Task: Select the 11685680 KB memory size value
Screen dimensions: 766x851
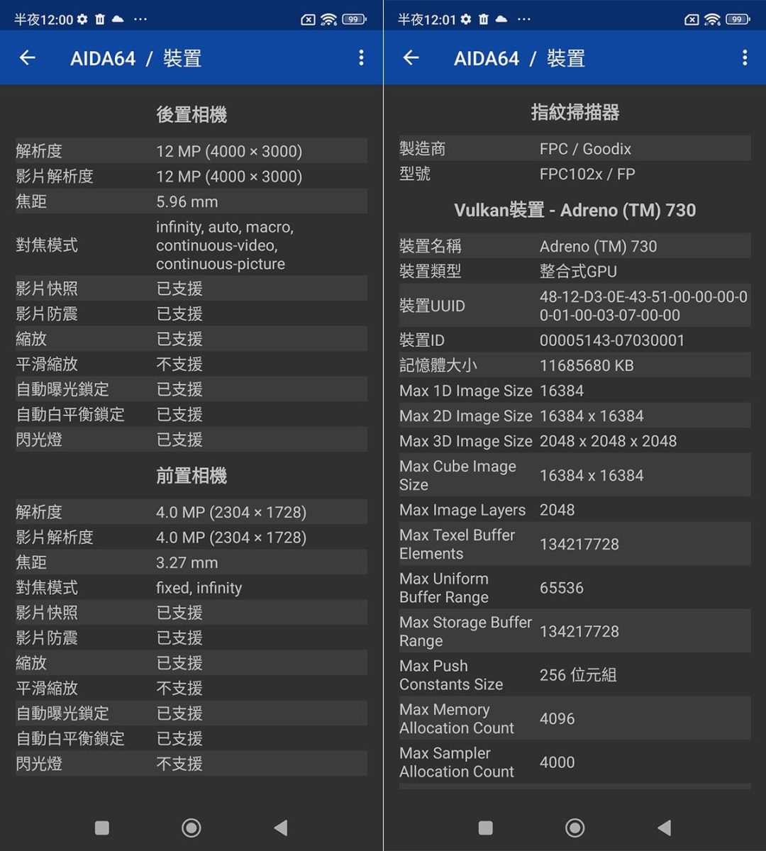Action: [587, 366]
